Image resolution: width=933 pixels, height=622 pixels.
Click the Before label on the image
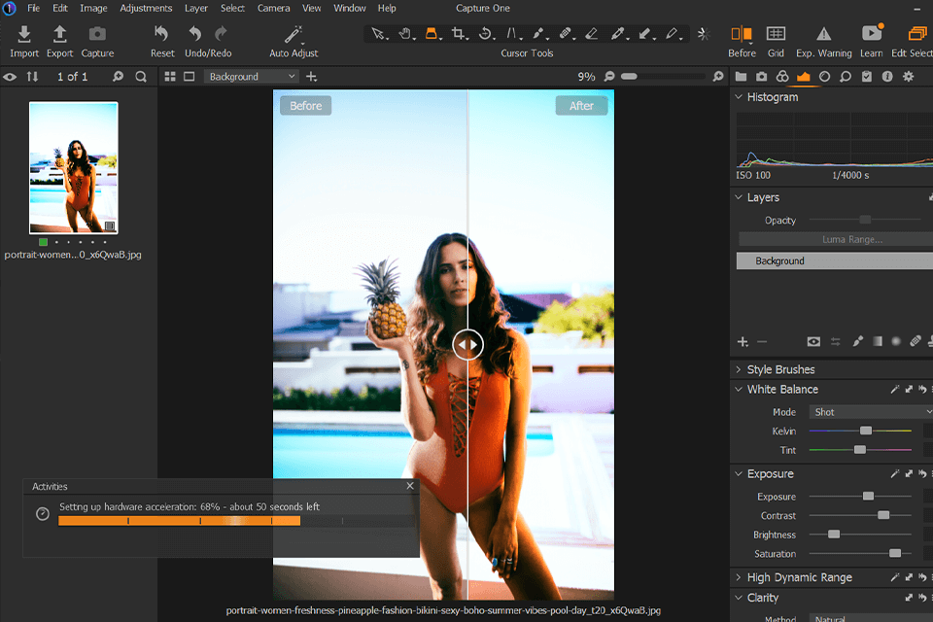pyautogui.click(x=306, y=105)
